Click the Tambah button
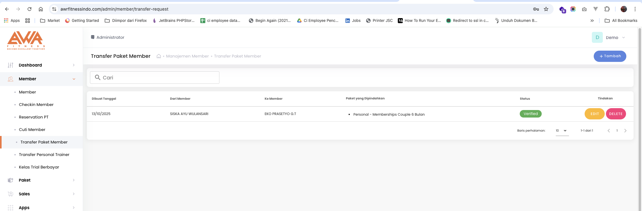The height and width of the screenshot is (211, 642). click(x=610, y=56)
